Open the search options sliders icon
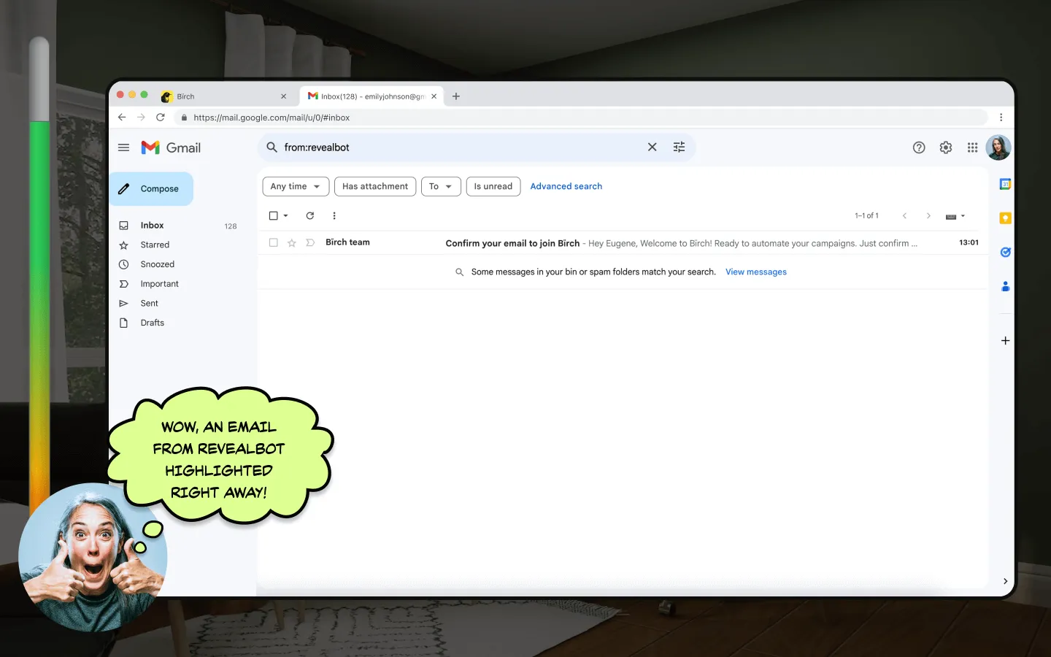 pos(679,147)
